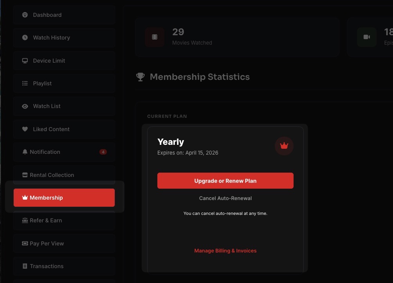393x283 pixels.
Task: Open Manage Billing & Invoices link
Action: [225, 251]
